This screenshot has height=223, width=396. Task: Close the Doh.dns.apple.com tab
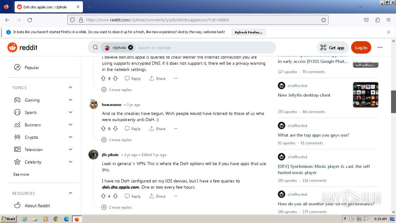(78, 7)
